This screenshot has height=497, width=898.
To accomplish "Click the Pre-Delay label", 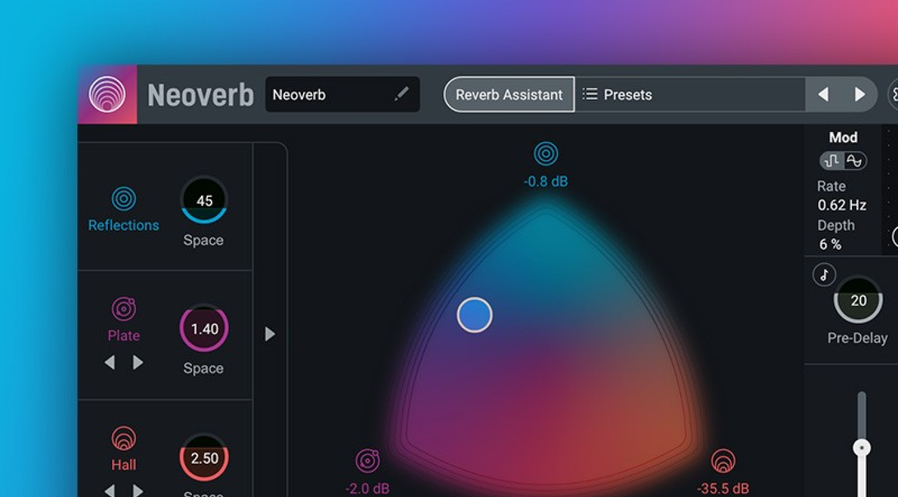I will (857, 338).
